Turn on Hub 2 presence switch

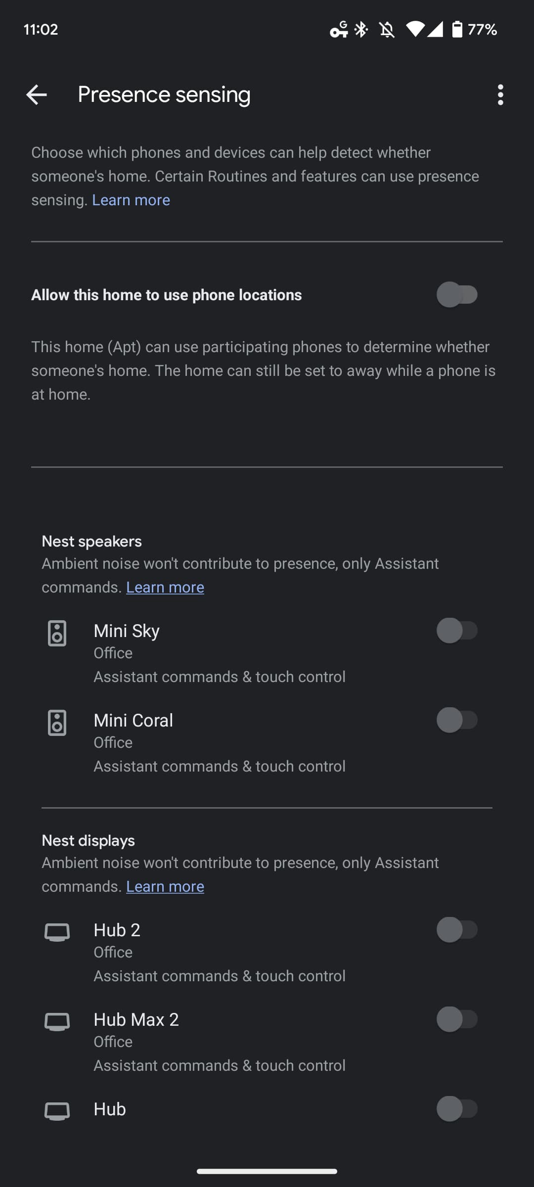[457, 930]
